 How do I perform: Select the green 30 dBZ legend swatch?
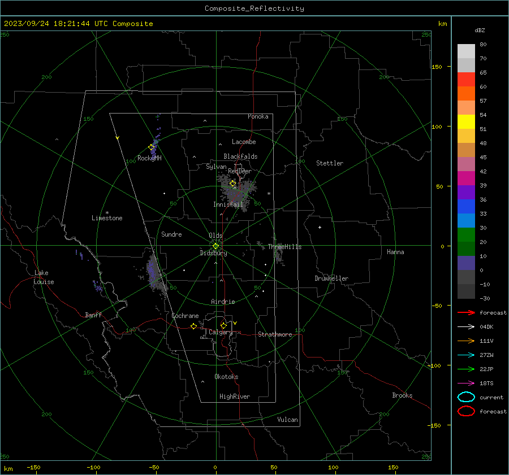pos(466,235)
